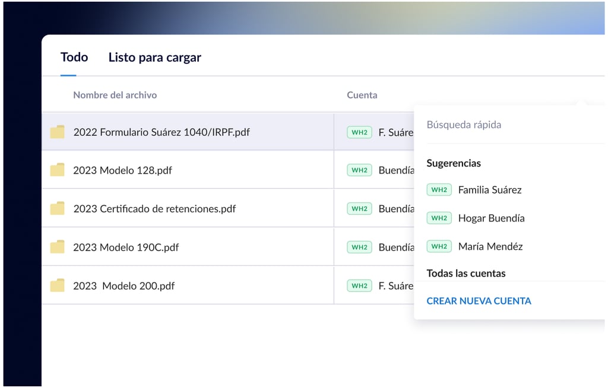
Task: Click the Crear nueva cuenta link
Action: (479, 301)
